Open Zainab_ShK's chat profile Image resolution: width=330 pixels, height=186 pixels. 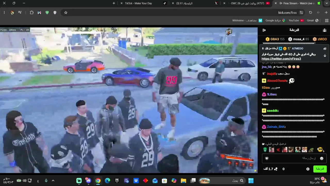pos(276,127)
